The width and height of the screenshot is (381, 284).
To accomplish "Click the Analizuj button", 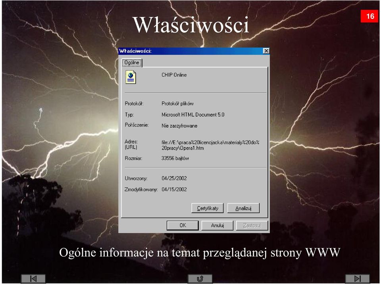I will [x=243, y=208].
